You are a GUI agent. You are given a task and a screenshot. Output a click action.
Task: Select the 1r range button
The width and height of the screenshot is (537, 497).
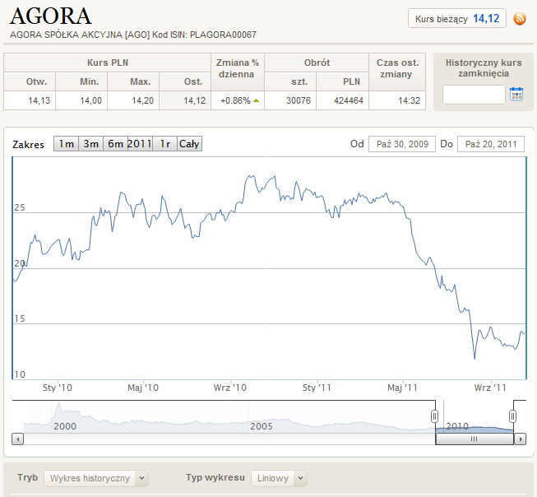click(x=164, y=144)
